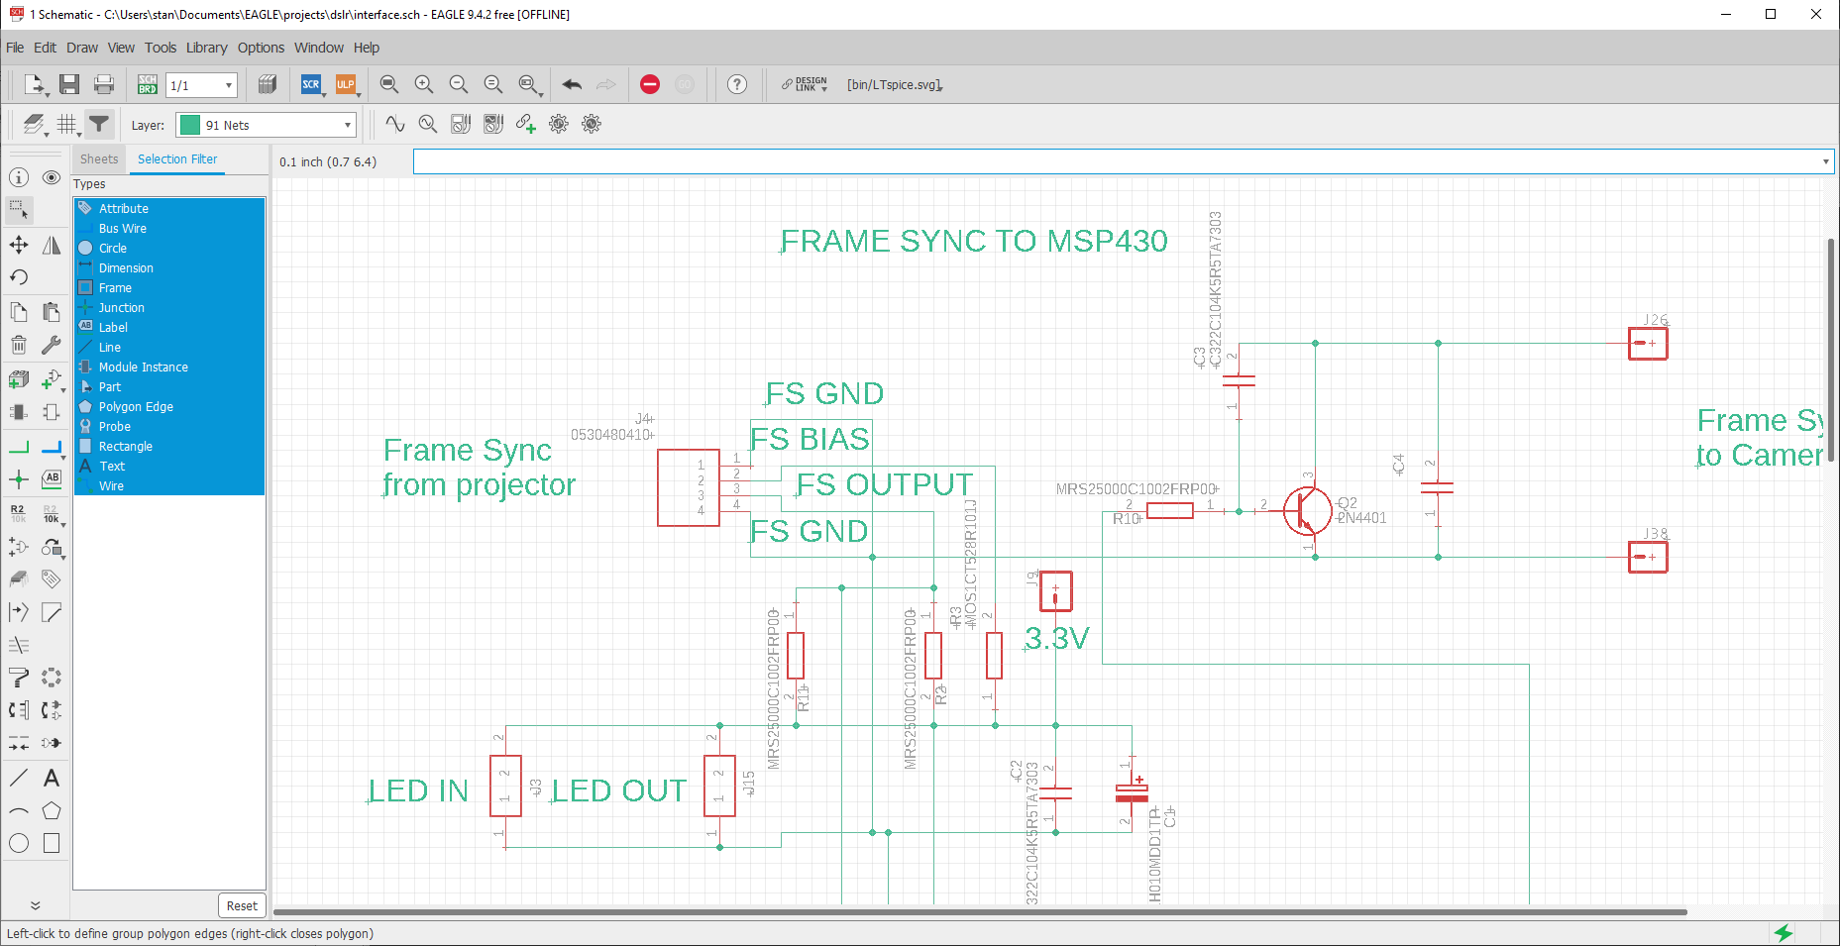Open the File menu
The width and height of the screenshot is (1840, 946).
[x=15, y=48]
